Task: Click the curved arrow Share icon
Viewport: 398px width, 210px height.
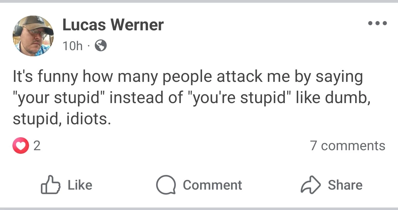Action: click(310, 185)
